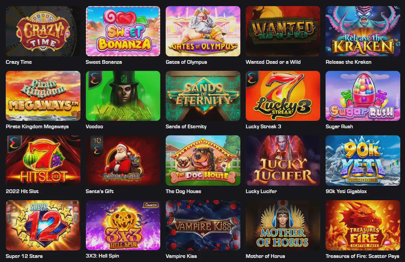Click the provider logo on Lucky Streak 3
The height and width of the screenshot is (262, 405).
252,78
